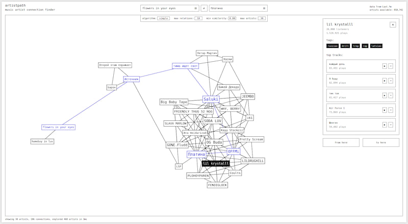Play the 'Air Force 1' track

click(384, 110)
